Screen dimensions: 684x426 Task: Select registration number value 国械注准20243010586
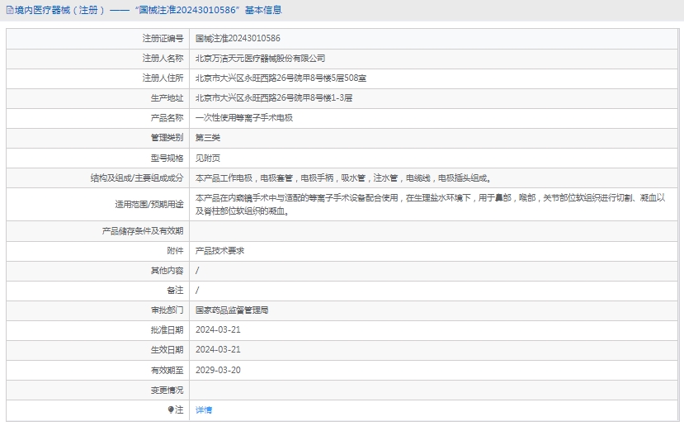tap(238, 39)
